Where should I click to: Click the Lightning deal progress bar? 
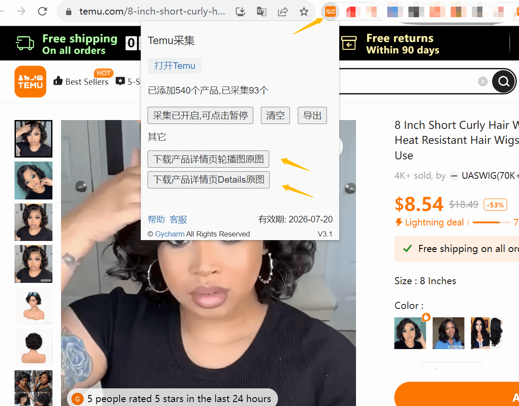[492, 222]
